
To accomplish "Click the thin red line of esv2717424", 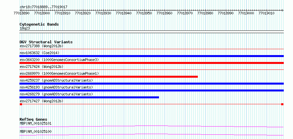I will pyautogui.click(x=151, y=70).
